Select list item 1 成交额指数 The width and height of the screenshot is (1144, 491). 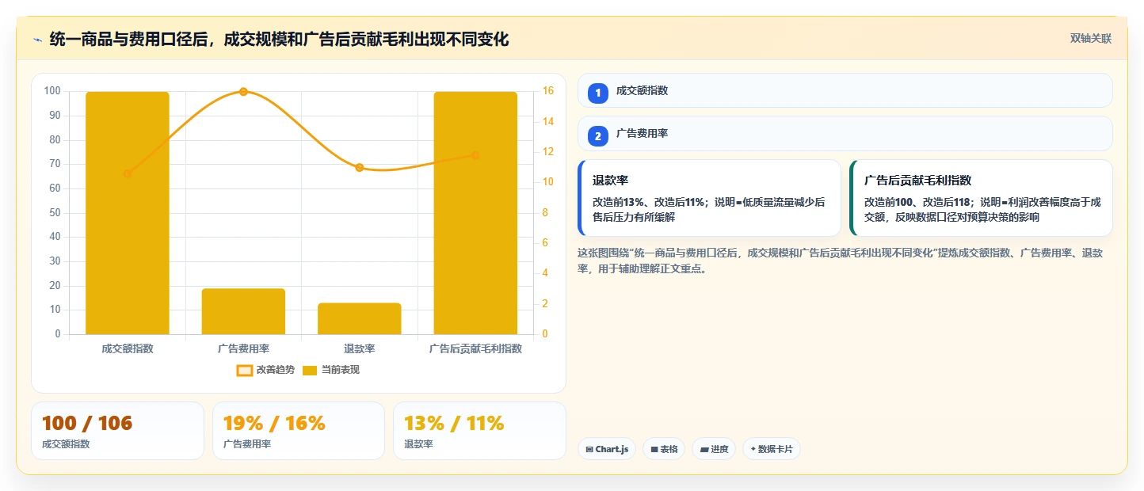coord(845,90)
